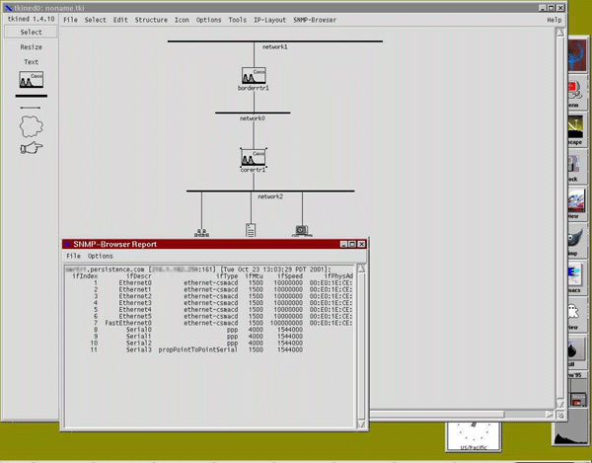Click the canvas vertical scrollbar up arrow
The image size is (592, 463).
click(560, 32)
